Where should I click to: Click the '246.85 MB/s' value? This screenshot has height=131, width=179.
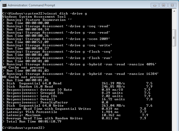click(113, 87)
